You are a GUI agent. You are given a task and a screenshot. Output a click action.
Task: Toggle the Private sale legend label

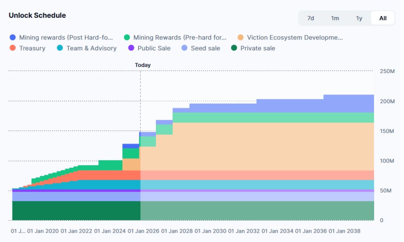(x=258, y=48)
